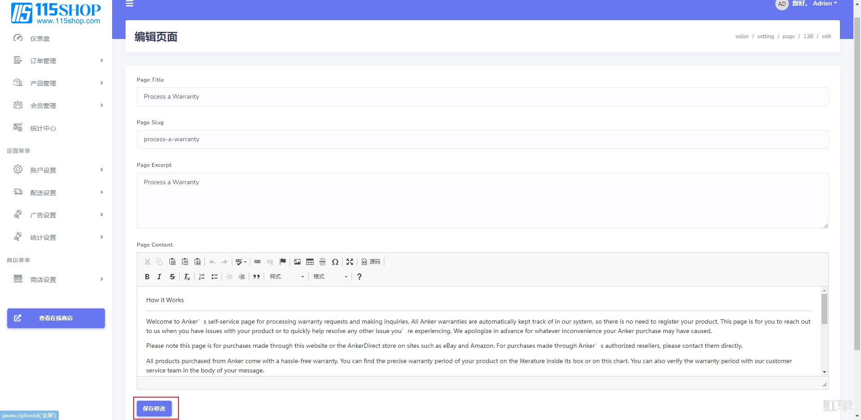
Task: Switch editor to source code view
Action: 371,262
